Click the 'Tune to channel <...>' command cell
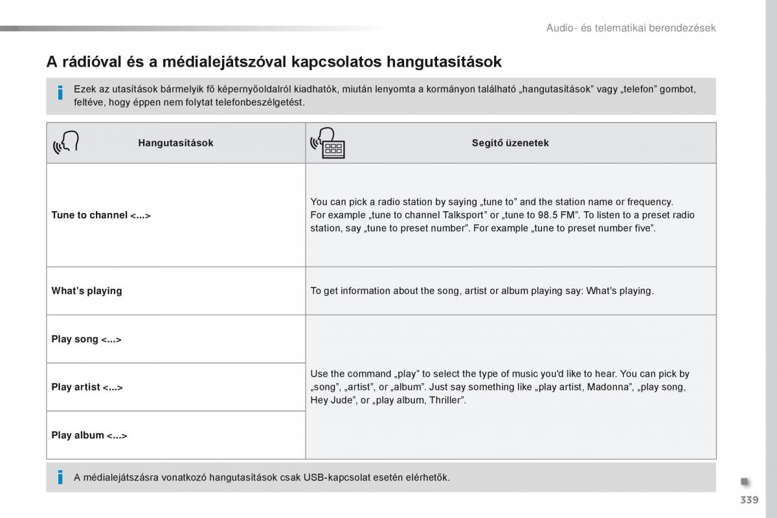777x518 pixels. pyautogui.click(x=176, y=215)
